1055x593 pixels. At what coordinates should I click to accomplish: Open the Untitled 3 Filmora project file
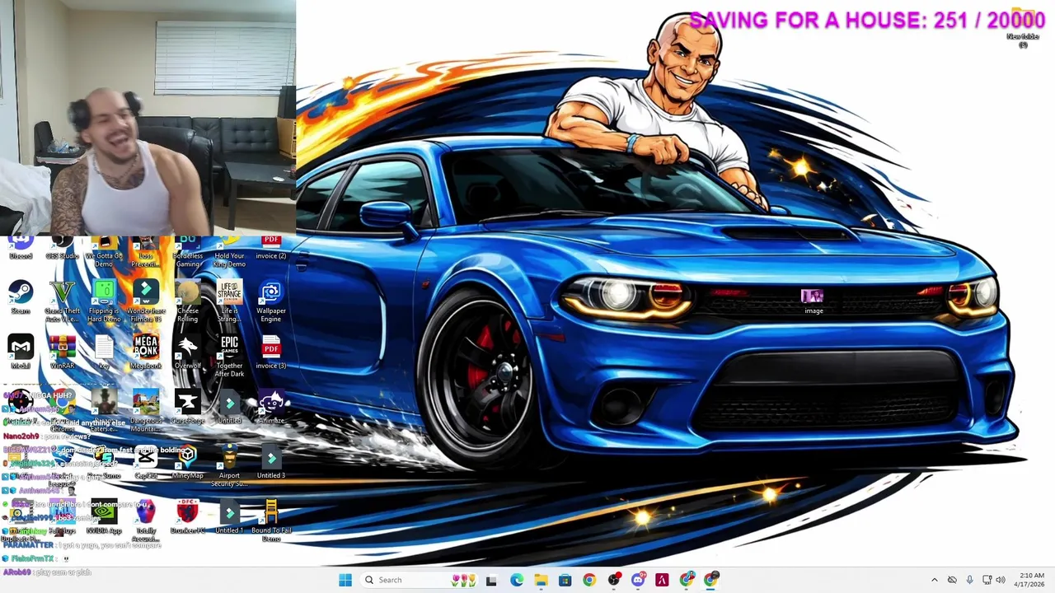pos(271,462)
